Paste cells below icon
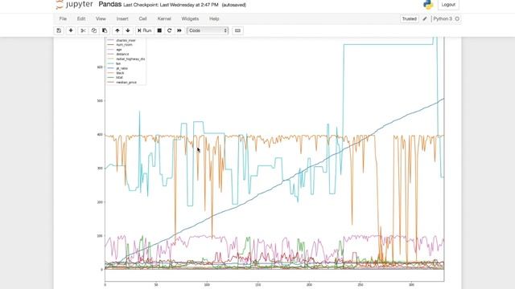 (105, 31)
